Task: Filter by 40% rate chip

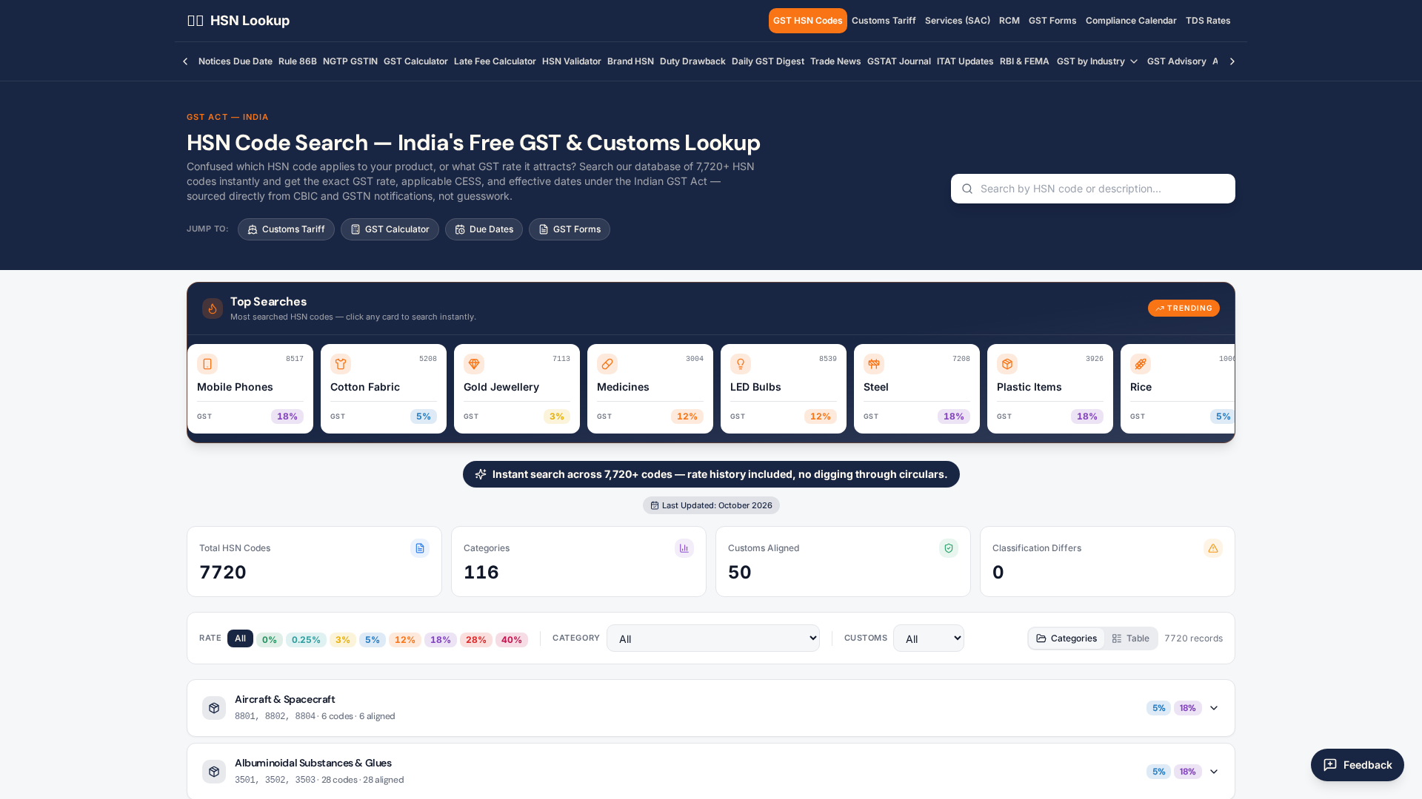Action: (512, 640)
